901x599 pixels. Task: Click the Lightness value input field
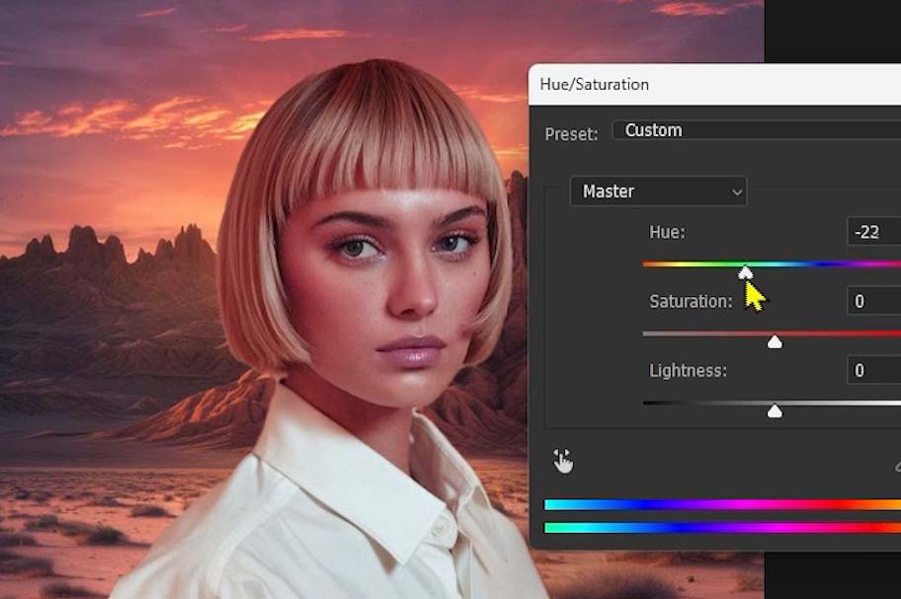click(873, 371)
